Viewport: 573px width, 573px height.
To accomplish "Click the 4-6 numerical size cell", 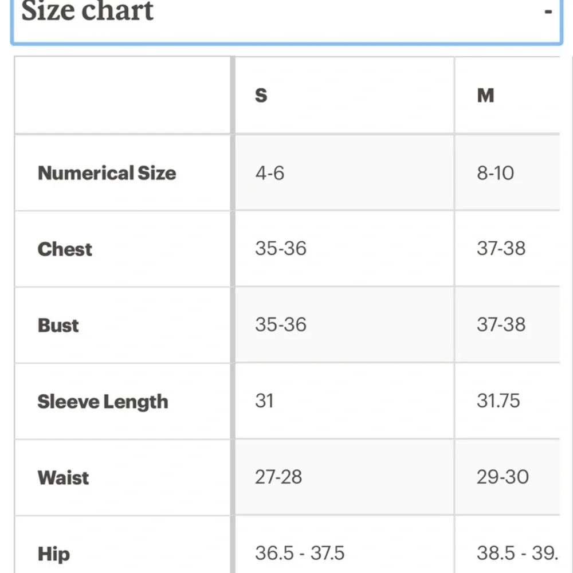I will [x=270, y=173].
